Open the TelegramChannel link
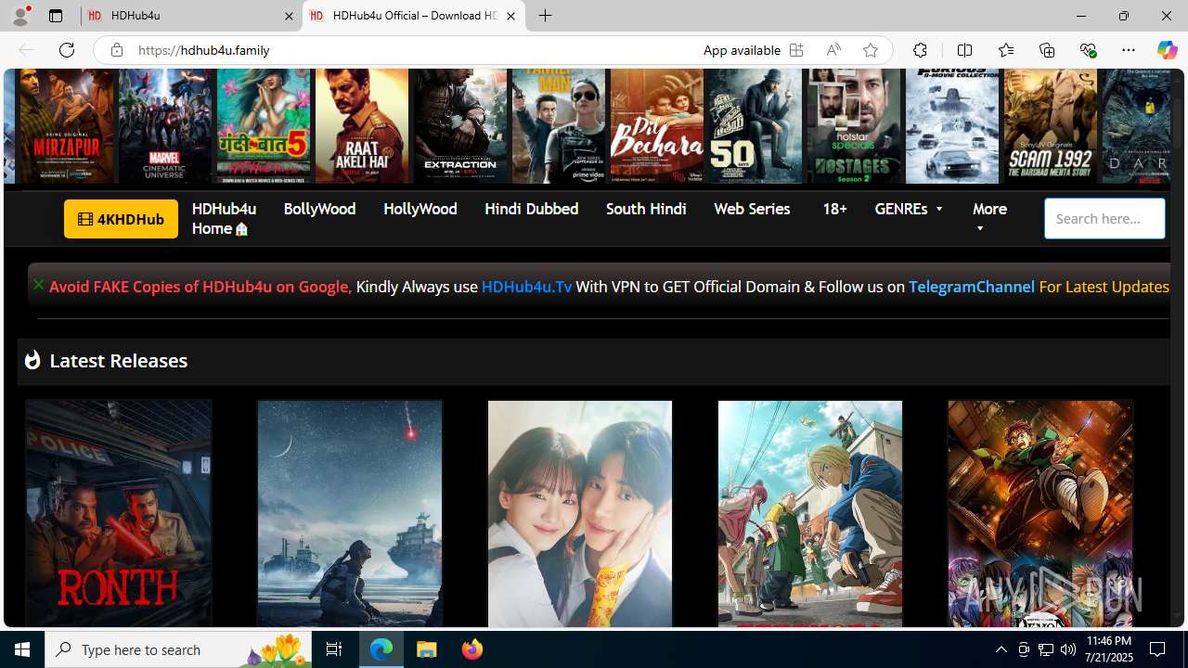The image size is (1188, 668). (x=971, y=287)
